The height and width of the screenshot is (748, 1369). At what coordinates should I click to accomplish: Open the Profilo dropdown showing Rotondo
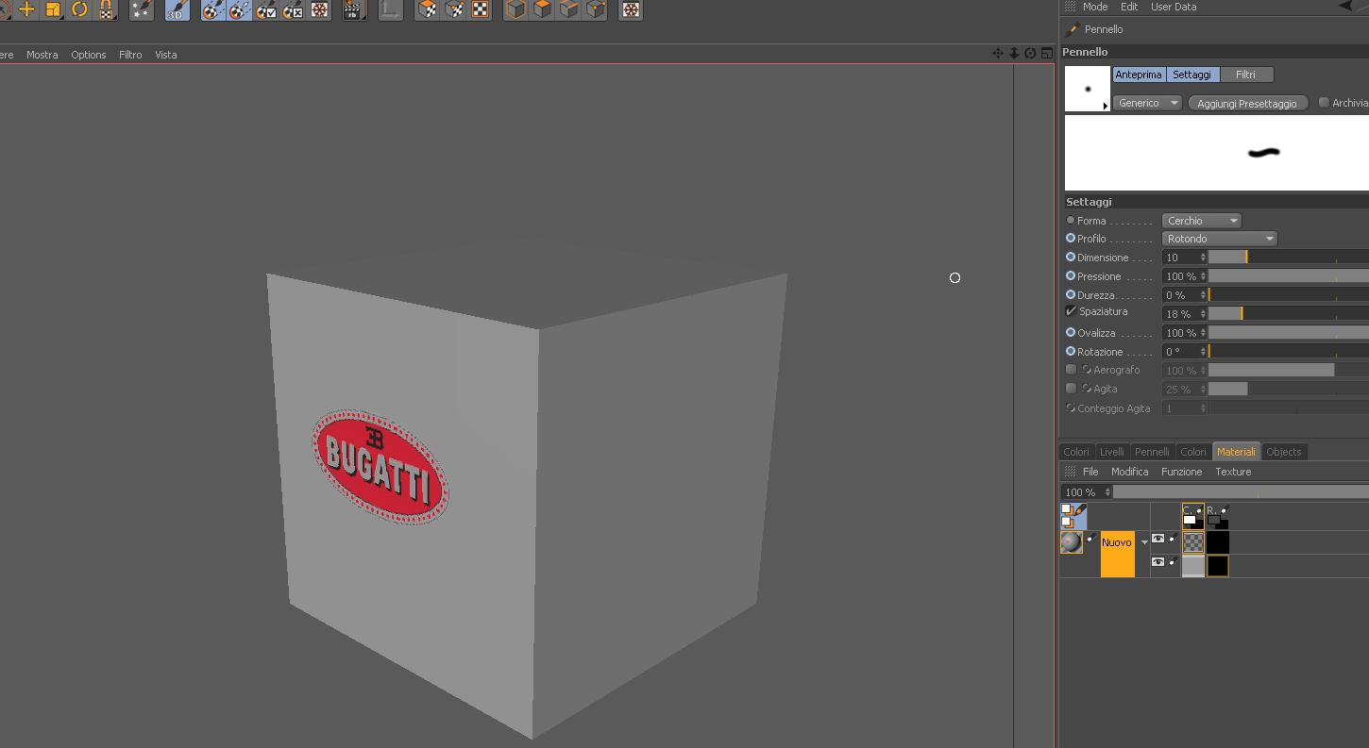tap(1220, 239)
